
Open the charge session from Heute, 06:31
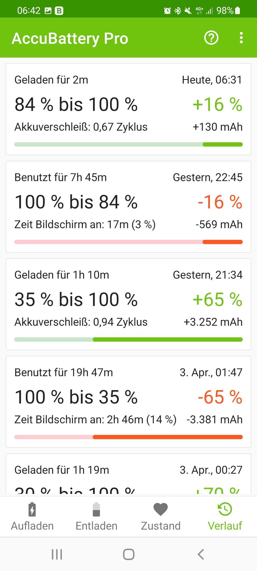click(x=128, y=109)
